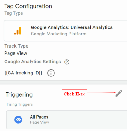Open the All Pages firing trigger
The image size is (127, 131).
(67, 120)
